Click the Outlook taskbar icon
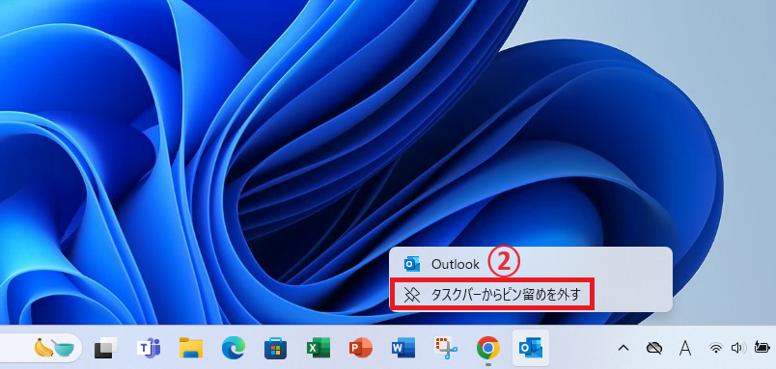The image size is (776, 369). pyautogui.click(x=531, y=349)
